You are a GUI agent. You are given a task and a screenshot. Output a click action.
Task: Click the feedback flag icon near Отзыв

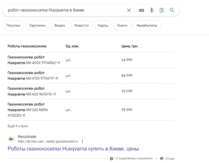pos(162,159)
